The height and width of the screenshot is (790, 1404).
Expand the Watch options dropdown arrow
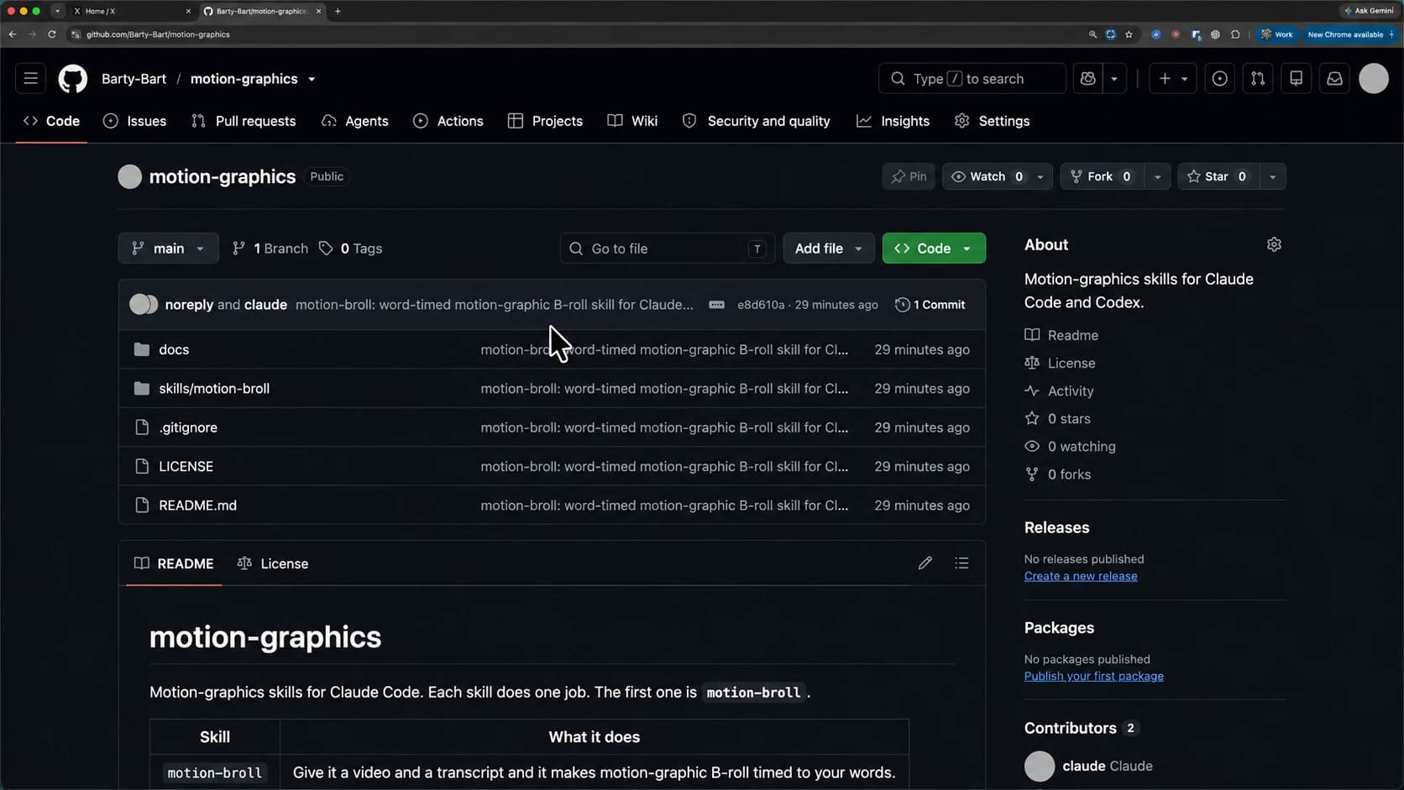click(x=1040, y=176)
